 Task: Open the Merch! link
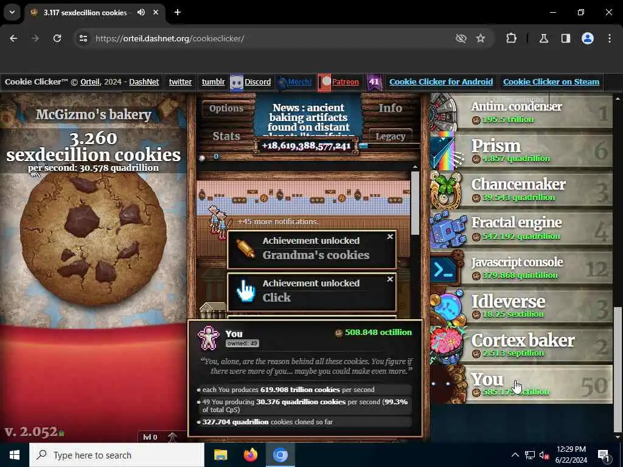pos(299,82)
